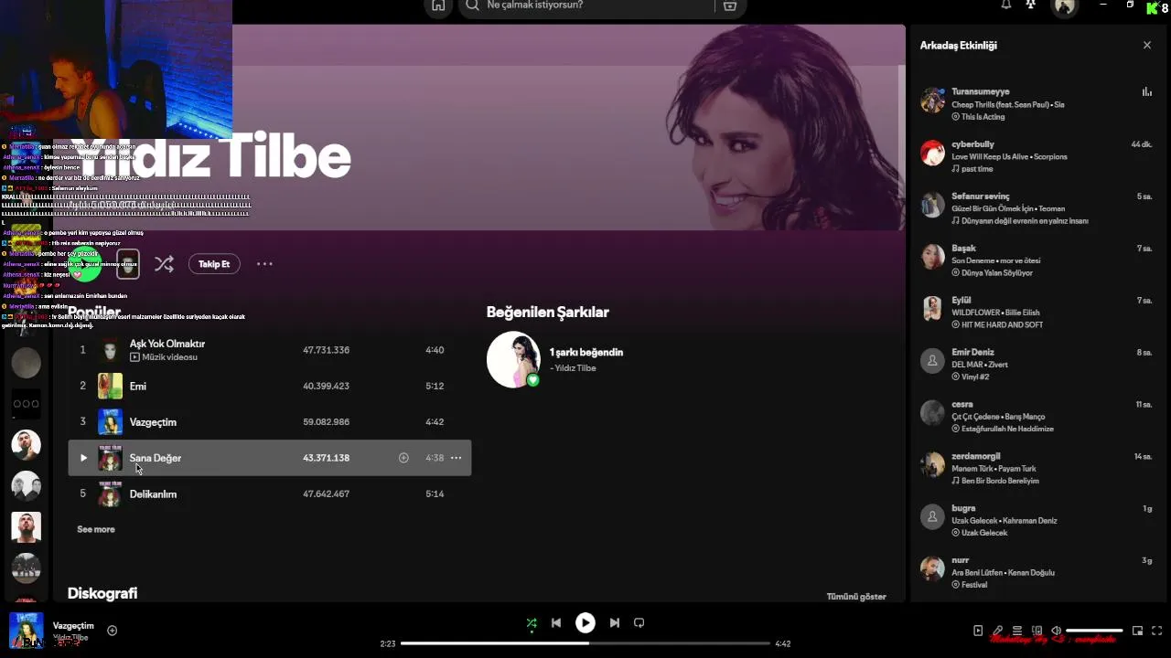
Task: Open the notifications bell icon
Action: [1006, 5]
